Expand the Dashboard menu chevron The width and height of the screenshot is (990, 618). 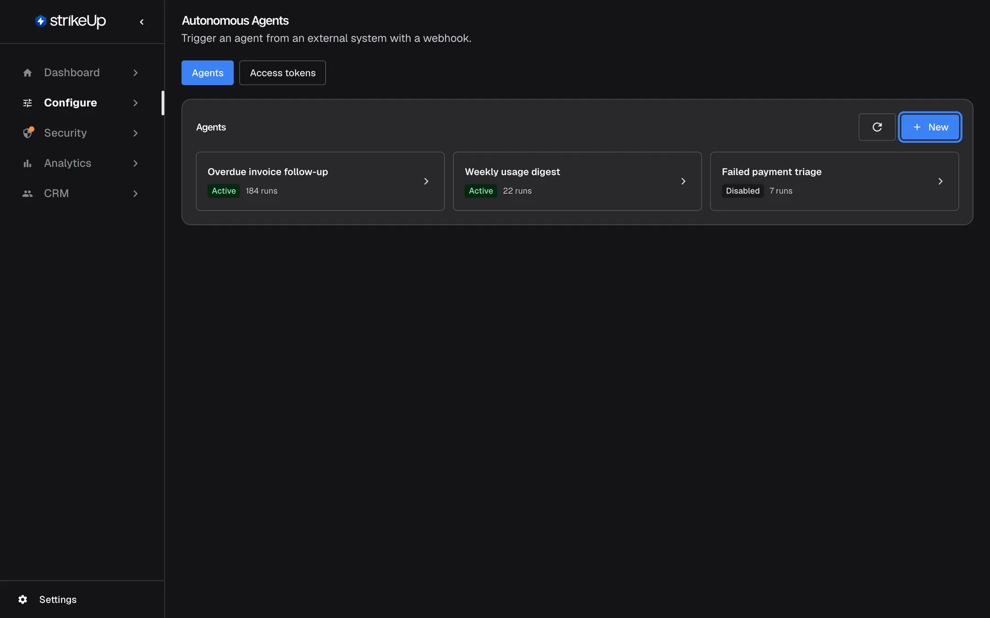pos(135,73)
